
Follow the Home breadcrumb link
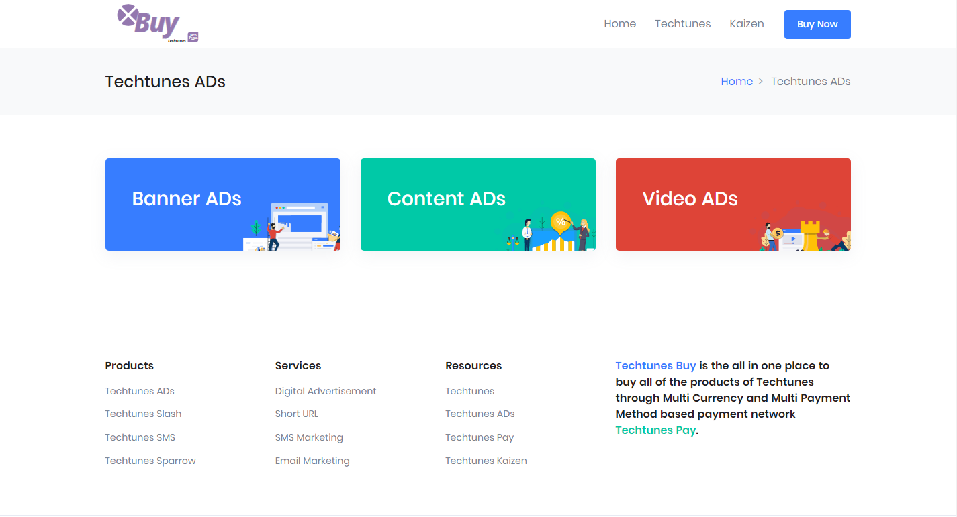(737, 82)
